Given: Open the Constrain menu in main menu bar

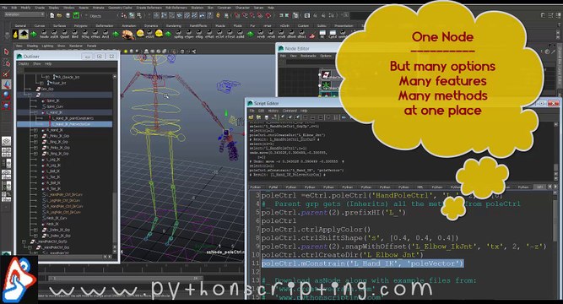Looking at the screenshot, I should (x=224, y=8).
